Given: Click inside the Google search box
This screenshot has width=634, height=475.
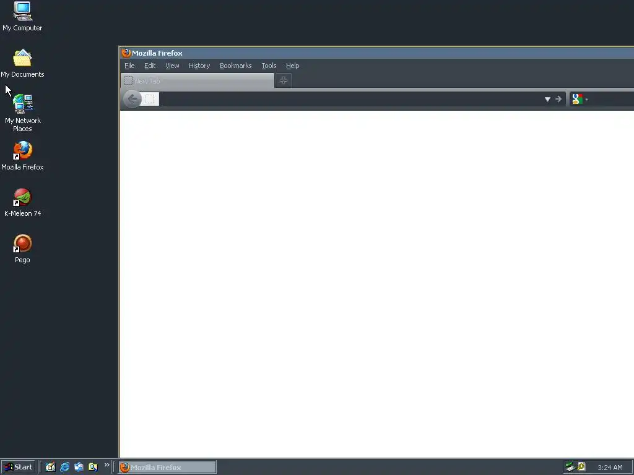Looking at the screenshot, I should tap(611, 99).
